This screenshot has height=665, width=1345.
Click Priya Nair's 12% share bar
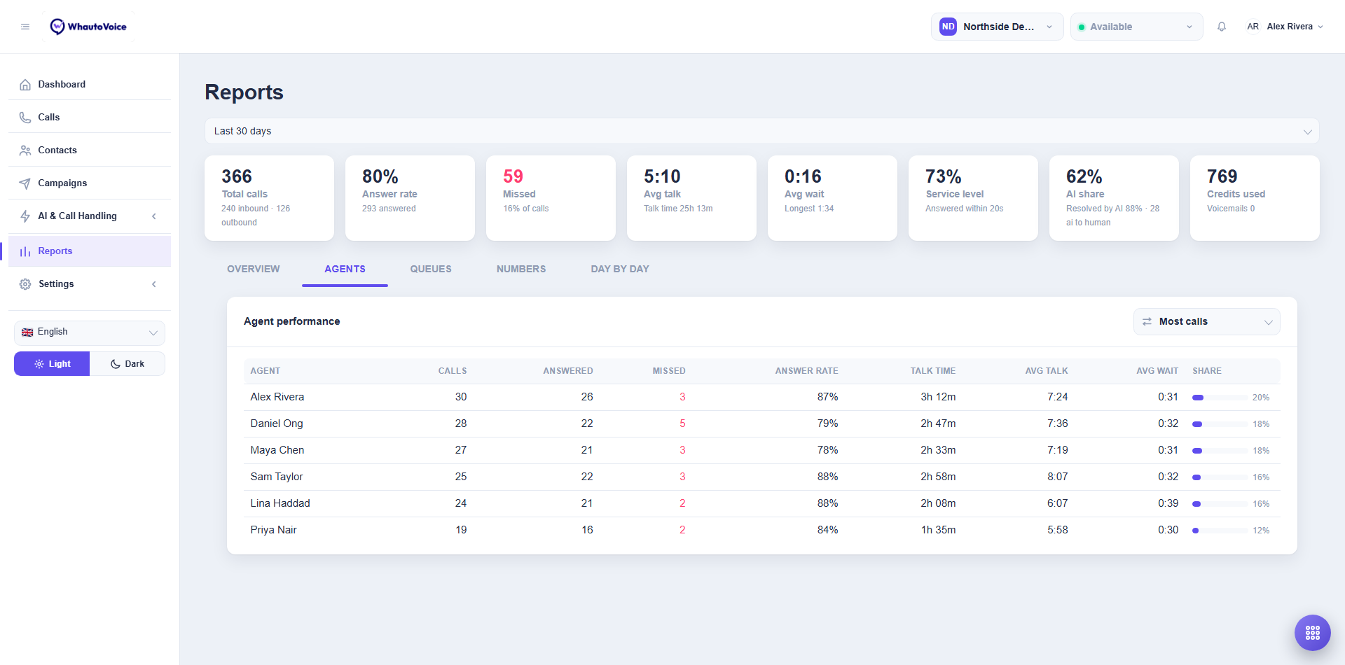pyautogui.click(x=1220, y=531)
